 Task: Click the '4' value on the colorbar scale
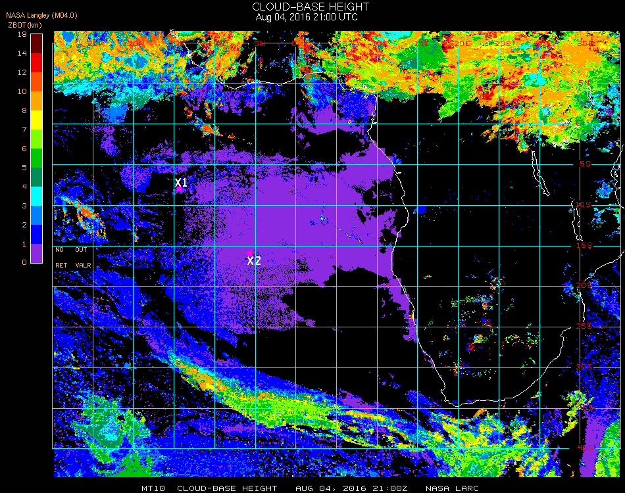pos(24,187)
